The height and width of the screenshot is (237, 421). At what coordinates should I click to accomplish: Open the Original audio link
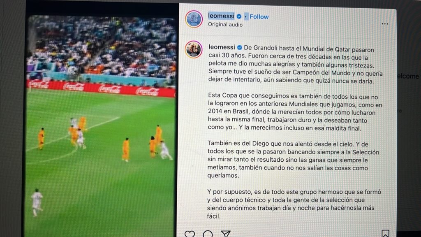(225, 25)
